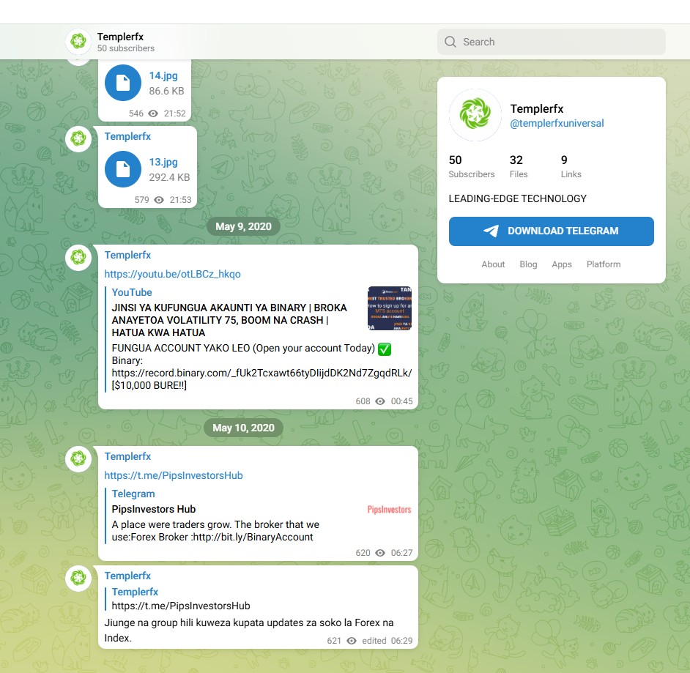
Task: Click the record.binary.com URL text
Action: (x=261, y=373)
